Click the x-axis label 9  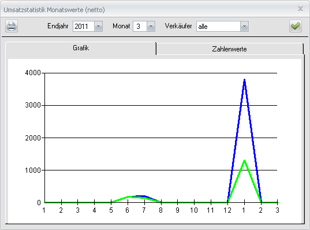tap(178, 210)
